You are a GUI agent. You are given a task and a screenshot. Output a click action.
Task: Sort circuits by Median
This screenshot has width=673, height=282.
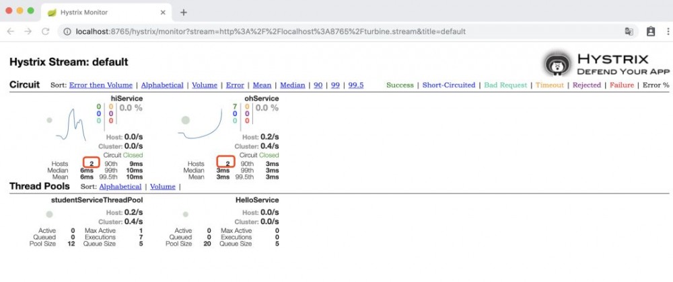point(292,85)
